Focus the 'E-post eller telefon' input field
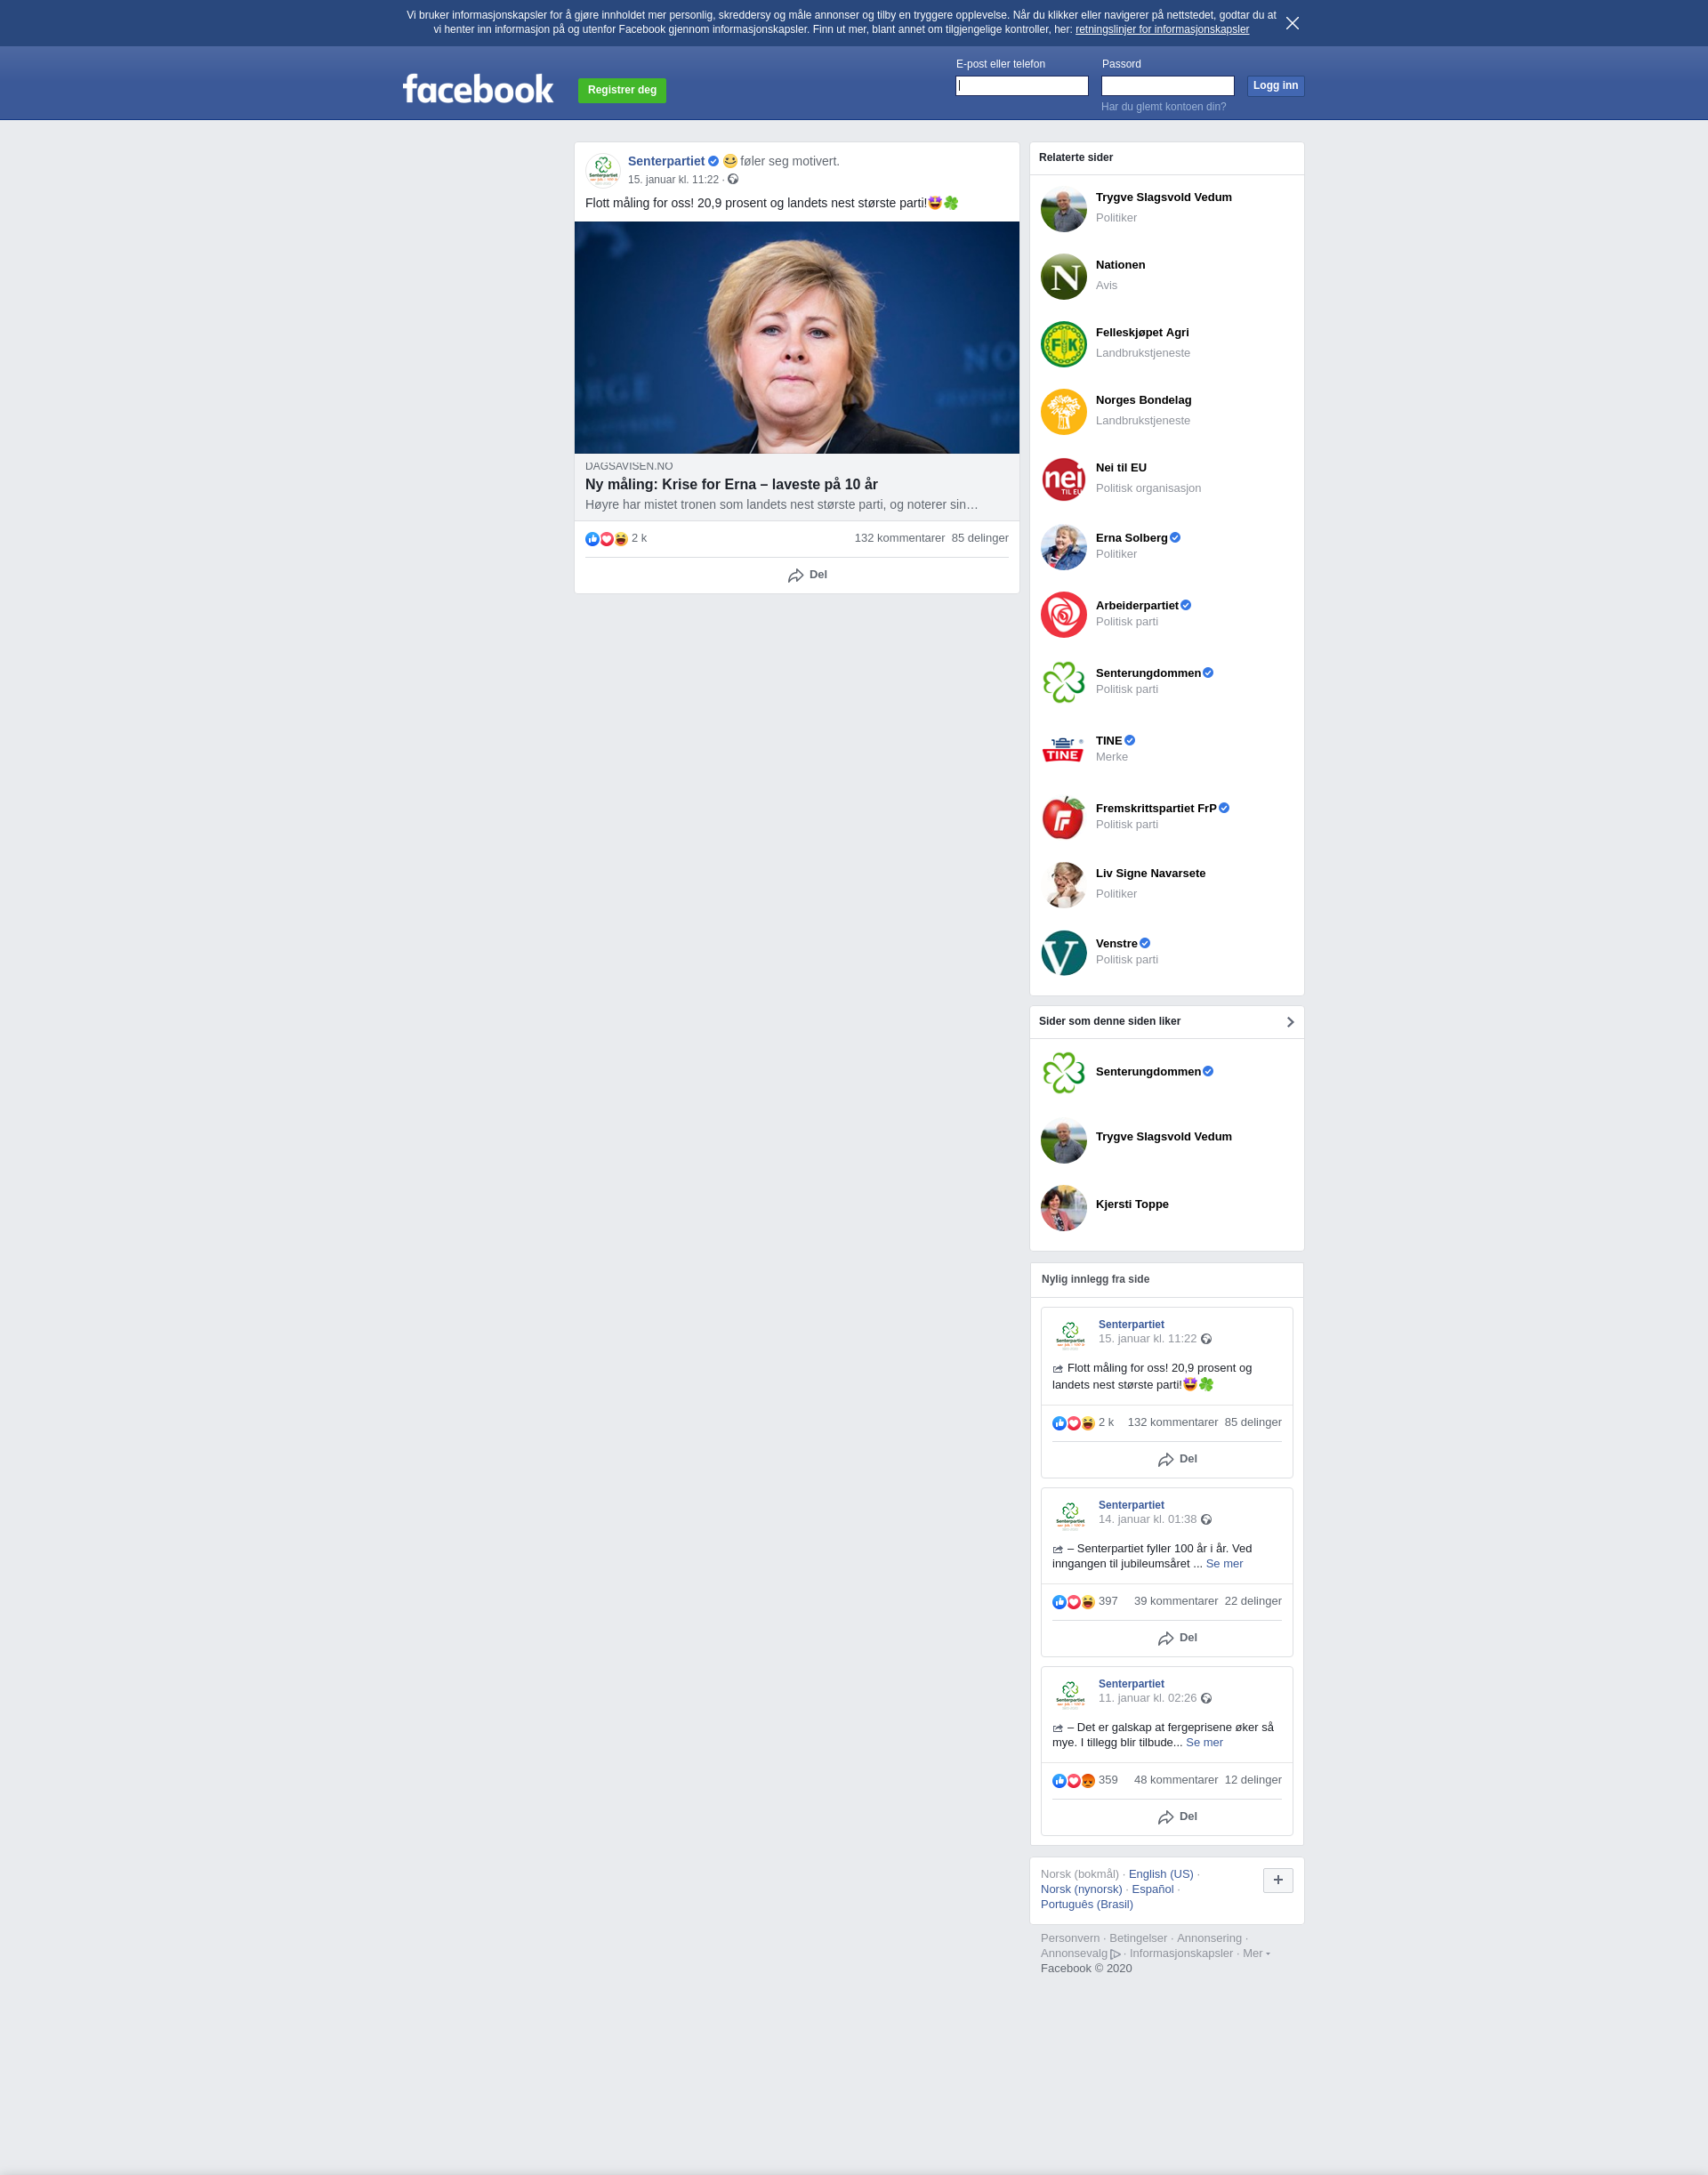 tap(1022, 86)
